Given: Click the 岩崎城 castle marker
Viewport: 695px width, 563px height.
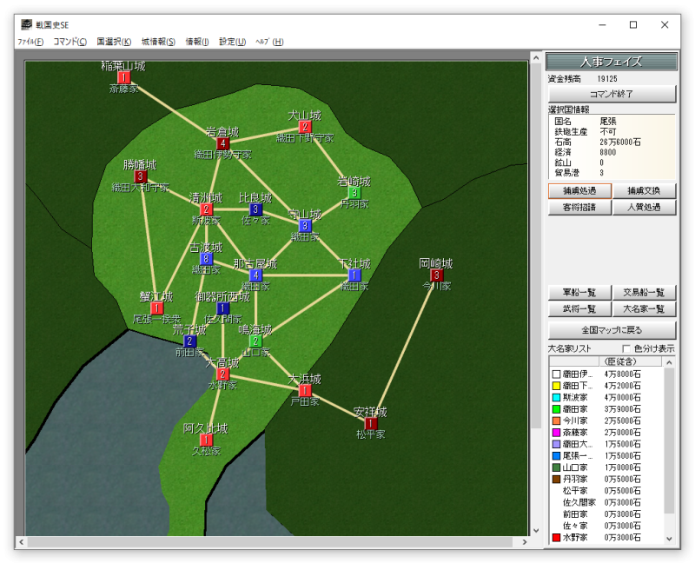Looking at the screenshot, I should [354, 193].
